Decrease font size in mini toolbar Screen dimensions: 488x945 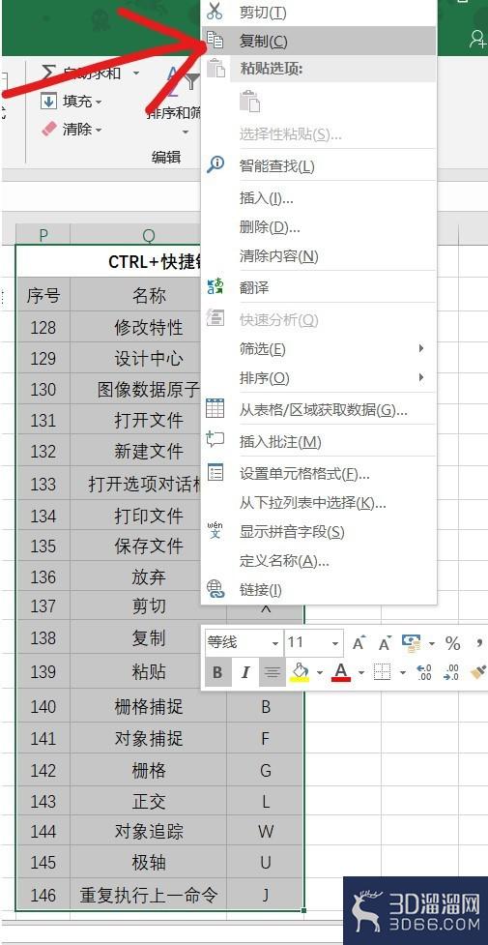(385, 643)
